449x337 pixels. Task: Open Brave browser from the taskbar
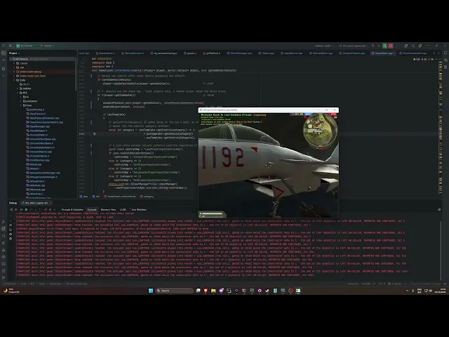click(206, 291)
